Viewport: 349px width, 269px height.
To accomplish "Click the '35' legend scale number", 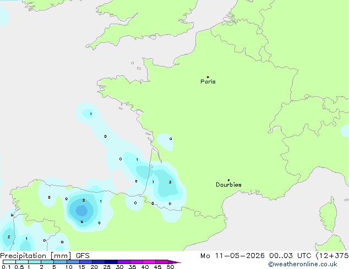I will point(132,267).
